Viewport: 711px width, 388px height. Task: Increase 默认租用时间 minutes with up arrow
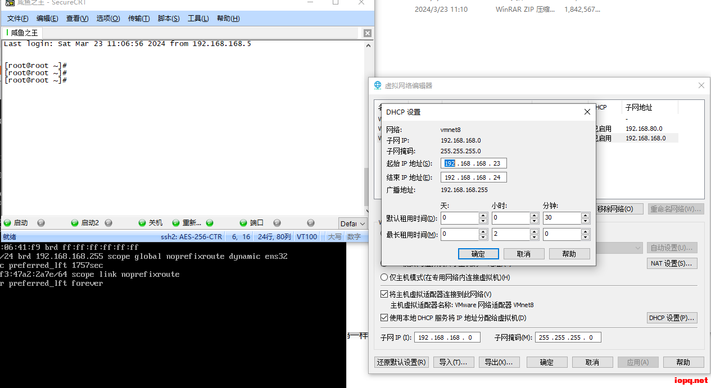pyautogui.click(x=586, y=215)
